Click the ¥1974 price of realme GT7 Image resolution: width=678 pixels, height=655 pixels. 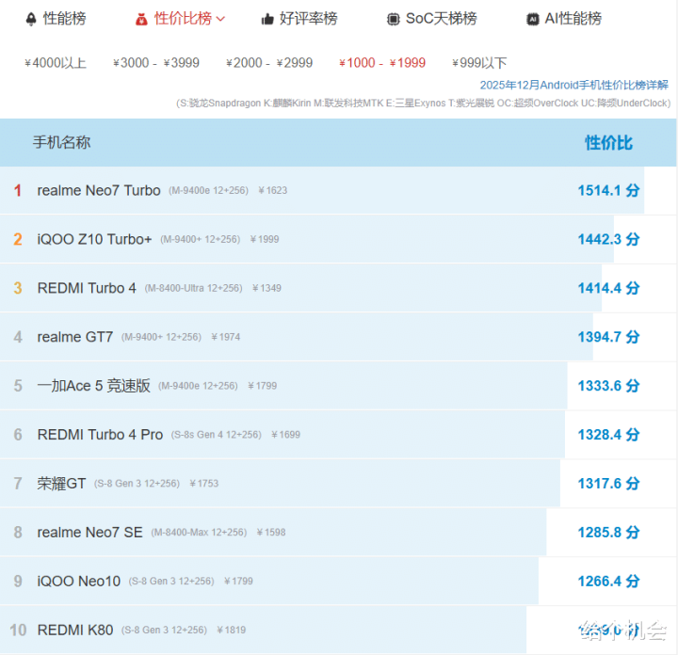tap(226, 337)
